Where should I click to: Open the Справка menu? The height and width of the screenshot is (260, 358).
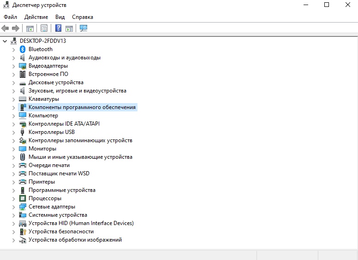click(x=83, y=17)
